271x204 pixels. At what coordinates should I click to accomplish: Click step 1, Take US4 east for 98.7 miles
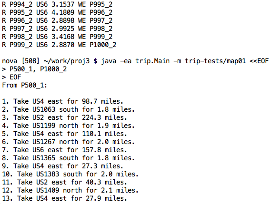62,101
